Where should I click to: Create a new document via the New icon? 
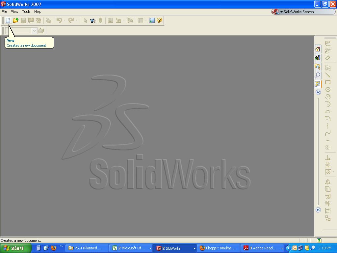[x=8, y=20]
